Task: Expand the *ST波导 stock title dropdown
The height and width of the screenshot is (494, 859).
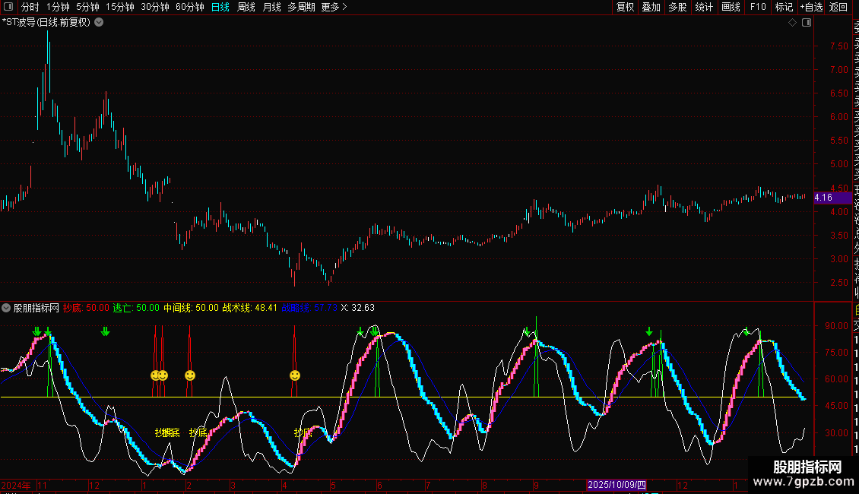Action: pyautogui.click(x=99, y=23)
